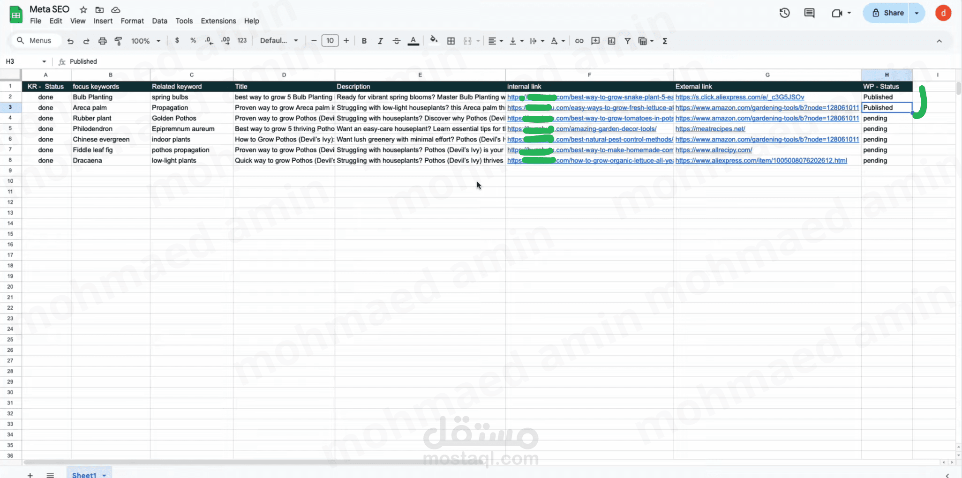Decrease decimal places
This screenshot has width=962, height=478.
pos(209,41)
